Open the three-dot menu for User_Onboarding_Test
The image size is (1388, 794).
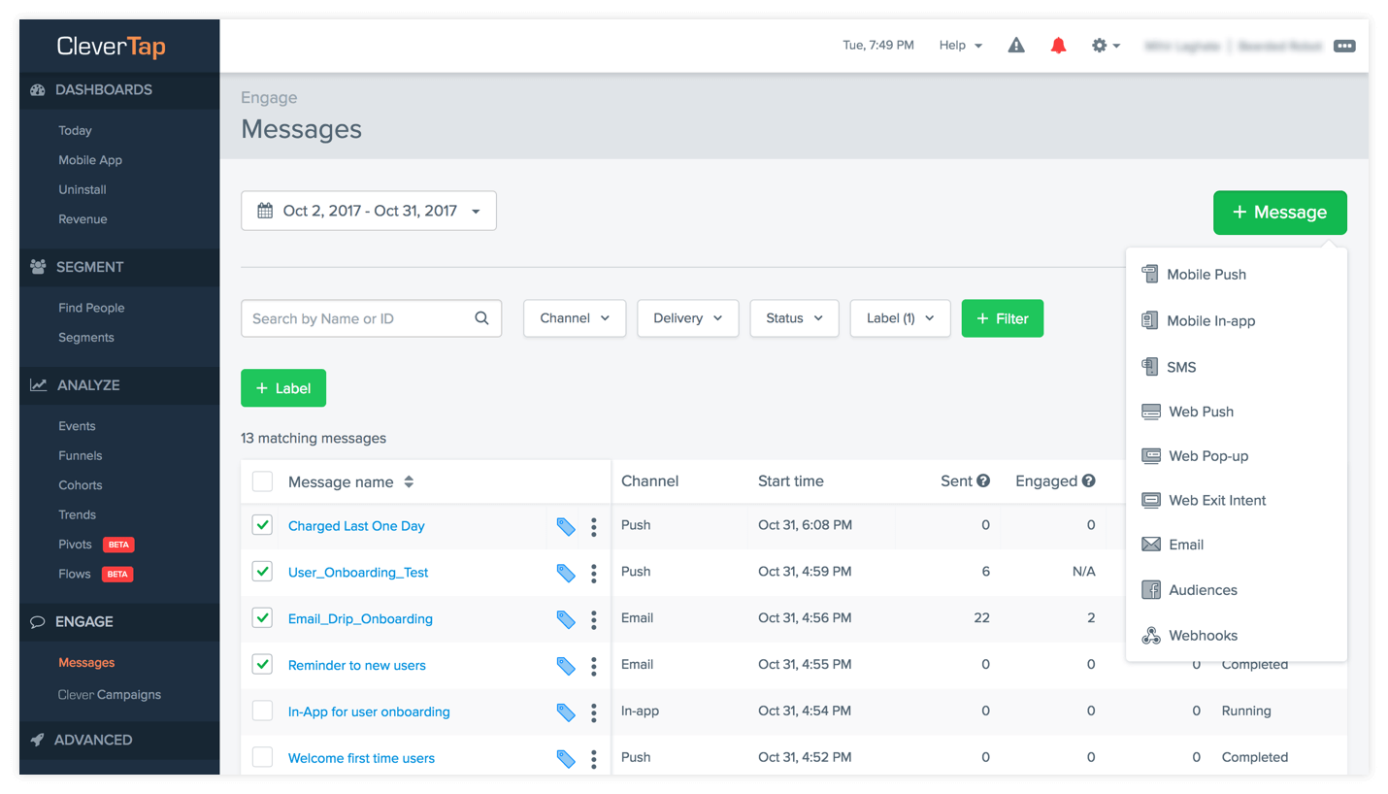click(x=593, y=573)
